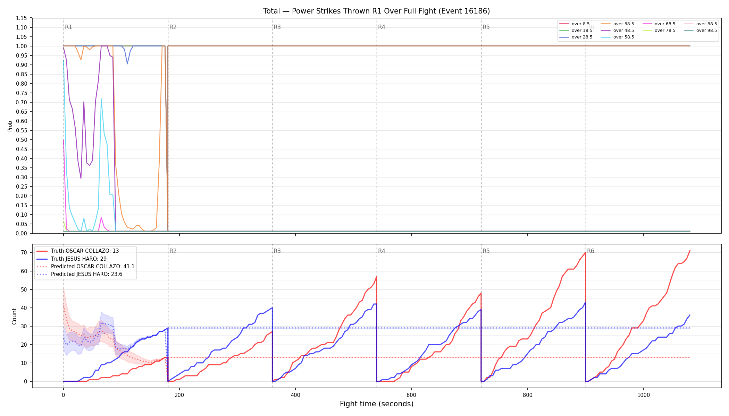Click 'Truth OSCAR COLLAZO: 13' legend text

click(x=85, y=251)
